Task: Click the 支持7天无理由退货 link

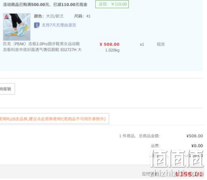Action: (59, 25)
